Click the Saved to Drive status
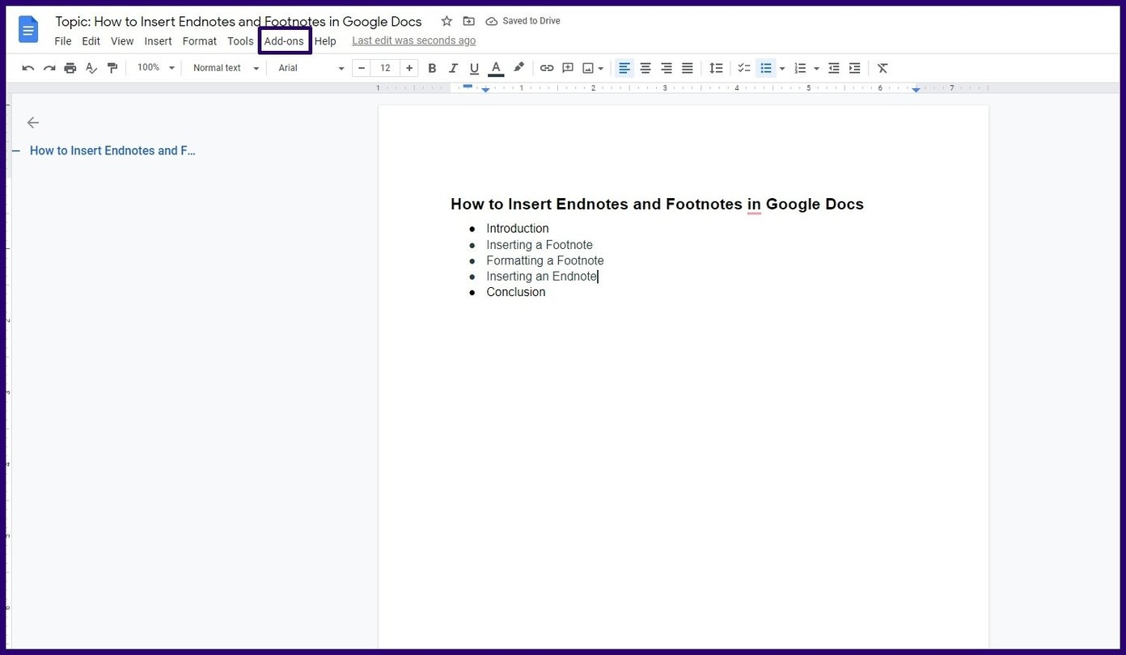Screen dimensions: 1126x655 (x=523, y=21)
